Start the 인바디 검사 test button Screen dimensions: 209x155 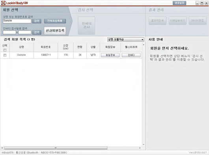tap(86, 26)
